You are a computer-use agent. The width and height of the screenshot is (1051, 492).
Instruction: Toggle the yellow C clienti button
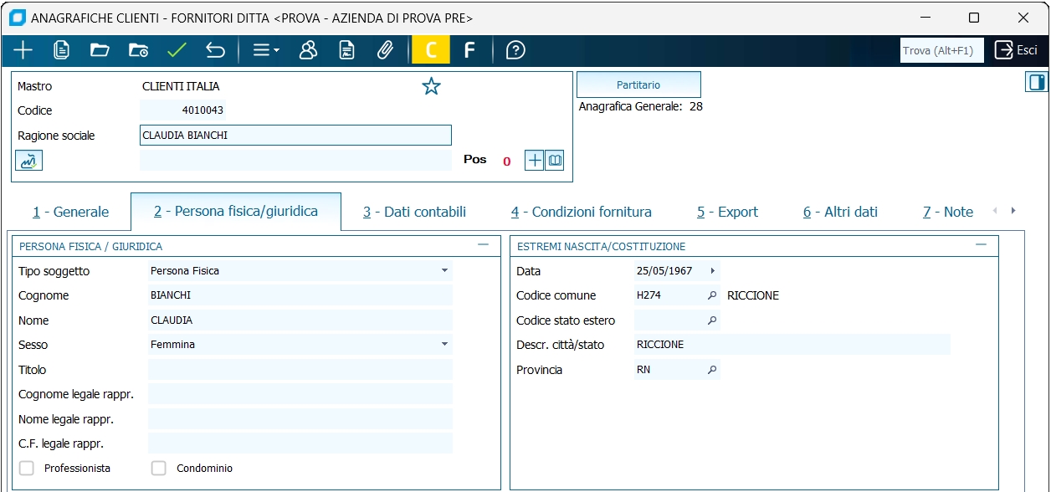click(431, 50)
